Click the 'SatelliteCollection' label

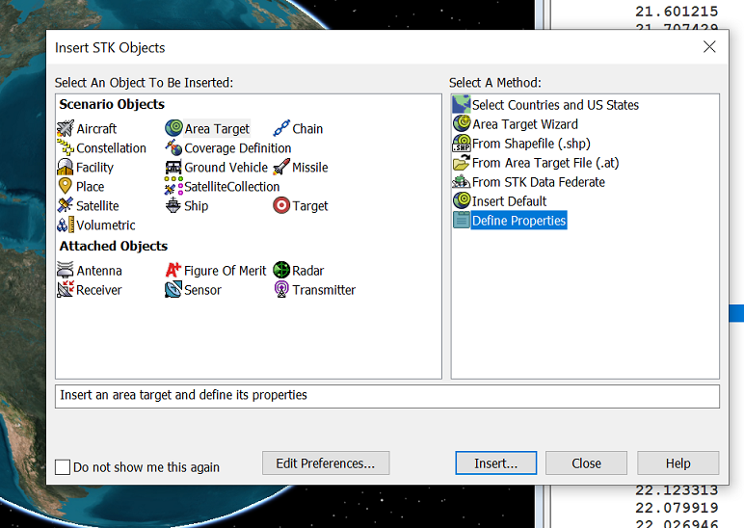point(231,186)
